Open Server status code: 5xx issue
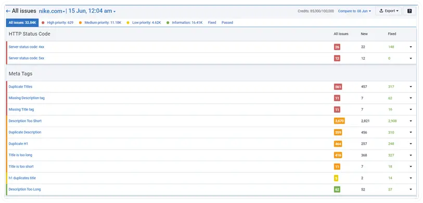The width and height of the screenshot is (423, 203). [27, 58]
